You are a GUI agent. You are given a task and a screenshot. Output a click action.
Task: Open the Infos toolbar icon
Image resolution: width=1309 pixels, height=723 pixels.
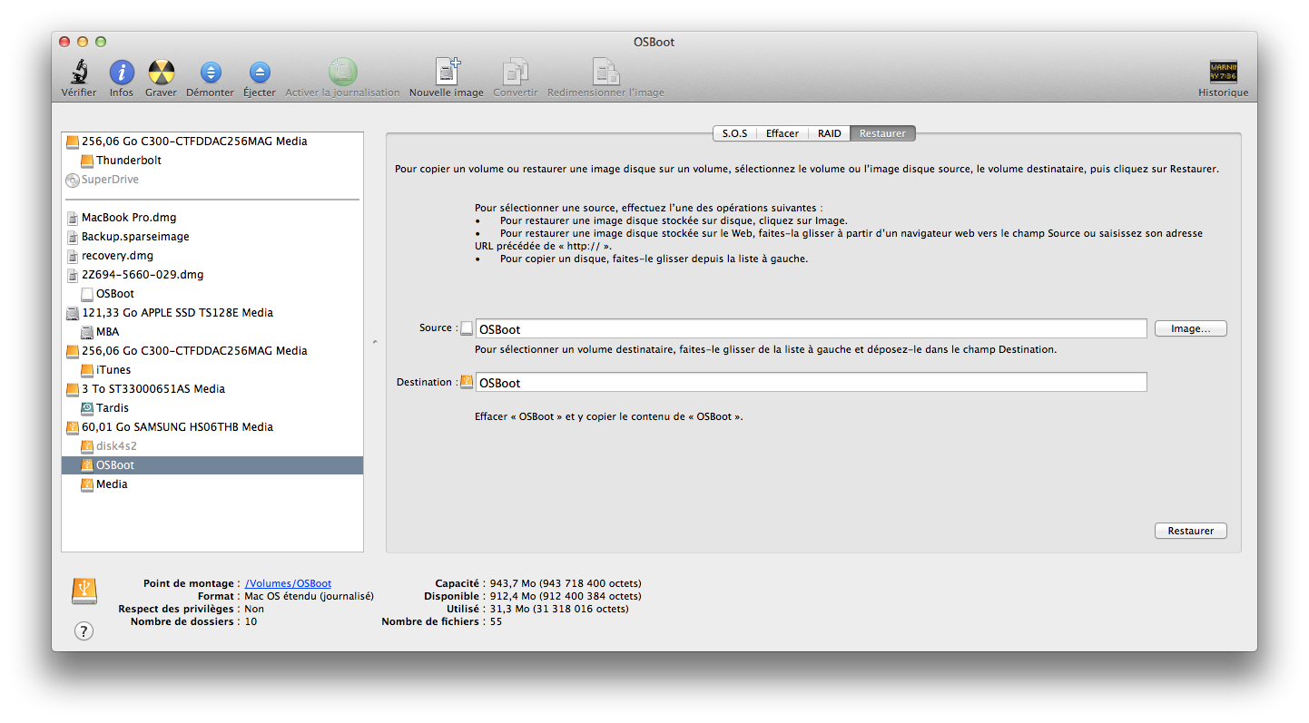(x=122, y=73)
